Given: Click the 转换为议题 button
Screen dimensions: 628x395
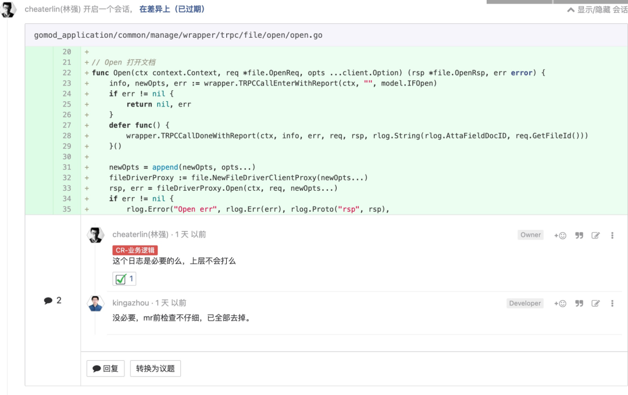Looking at the screenshot, I should 155,369.
